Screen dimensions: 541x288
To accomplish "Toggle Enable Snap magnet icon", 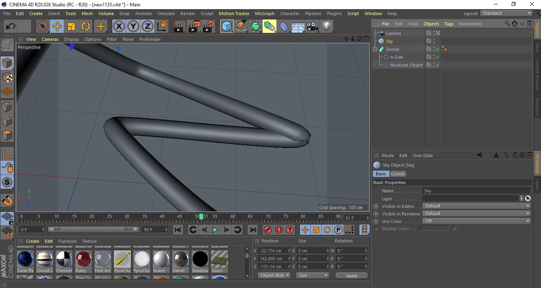I will (7, 200).
